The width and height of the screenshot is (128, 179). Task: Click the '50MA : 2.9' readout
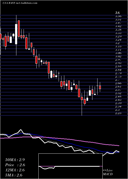click(15, 160)
